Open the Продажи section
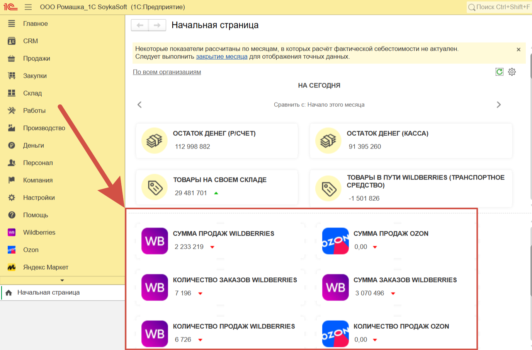Image resolution: width=532 pixels, height=350 pixels. click(36, 58)
